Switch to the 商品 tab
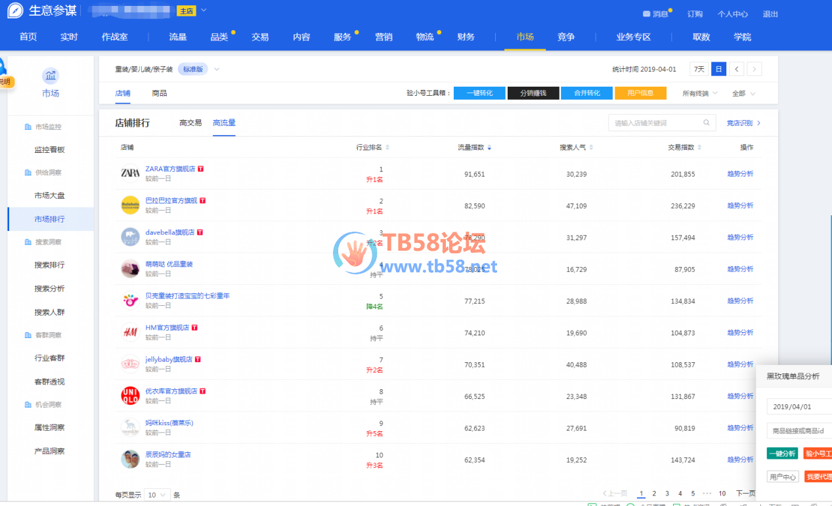Image resolution: width=832 pixels, height=506 pixels. 159,93
